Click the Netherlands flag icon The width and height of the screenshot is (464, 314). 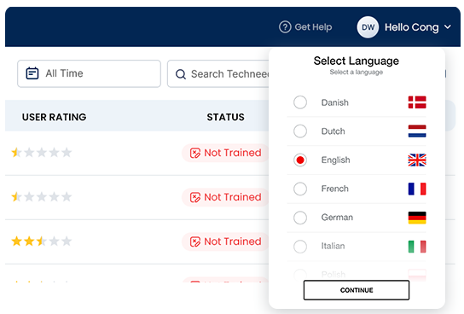(x=417, y=131)
